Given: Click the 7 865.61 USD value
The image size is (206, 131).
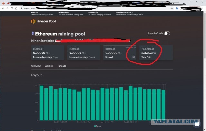Looking at the screenshot, I should (x=147, y=49).
